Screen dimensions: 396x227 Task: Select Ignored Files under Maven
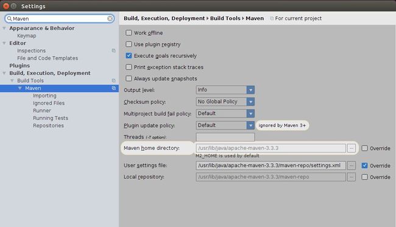pos(49,103)
